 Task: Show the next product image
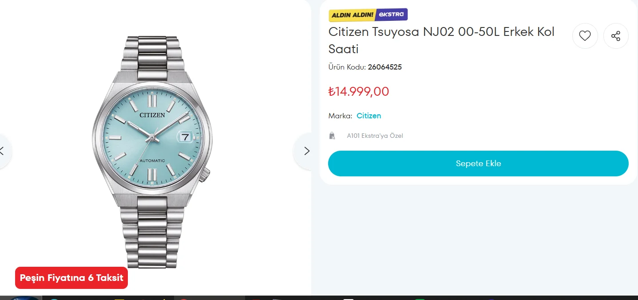tap(306, 151)
